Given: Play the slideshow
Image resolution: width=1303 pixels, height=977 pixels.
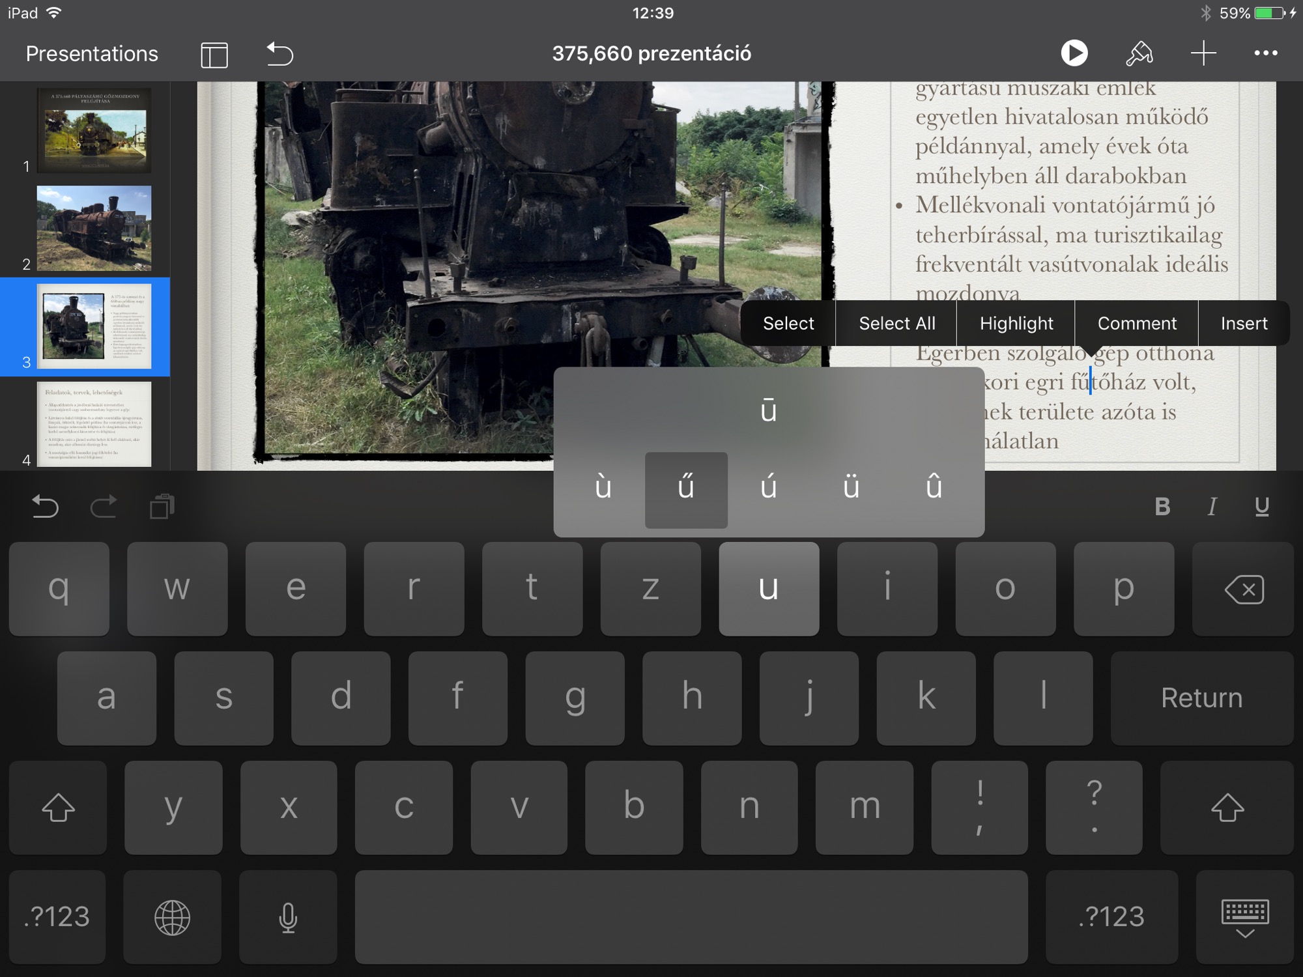Looking at the screenshot, I should 1074,53.
